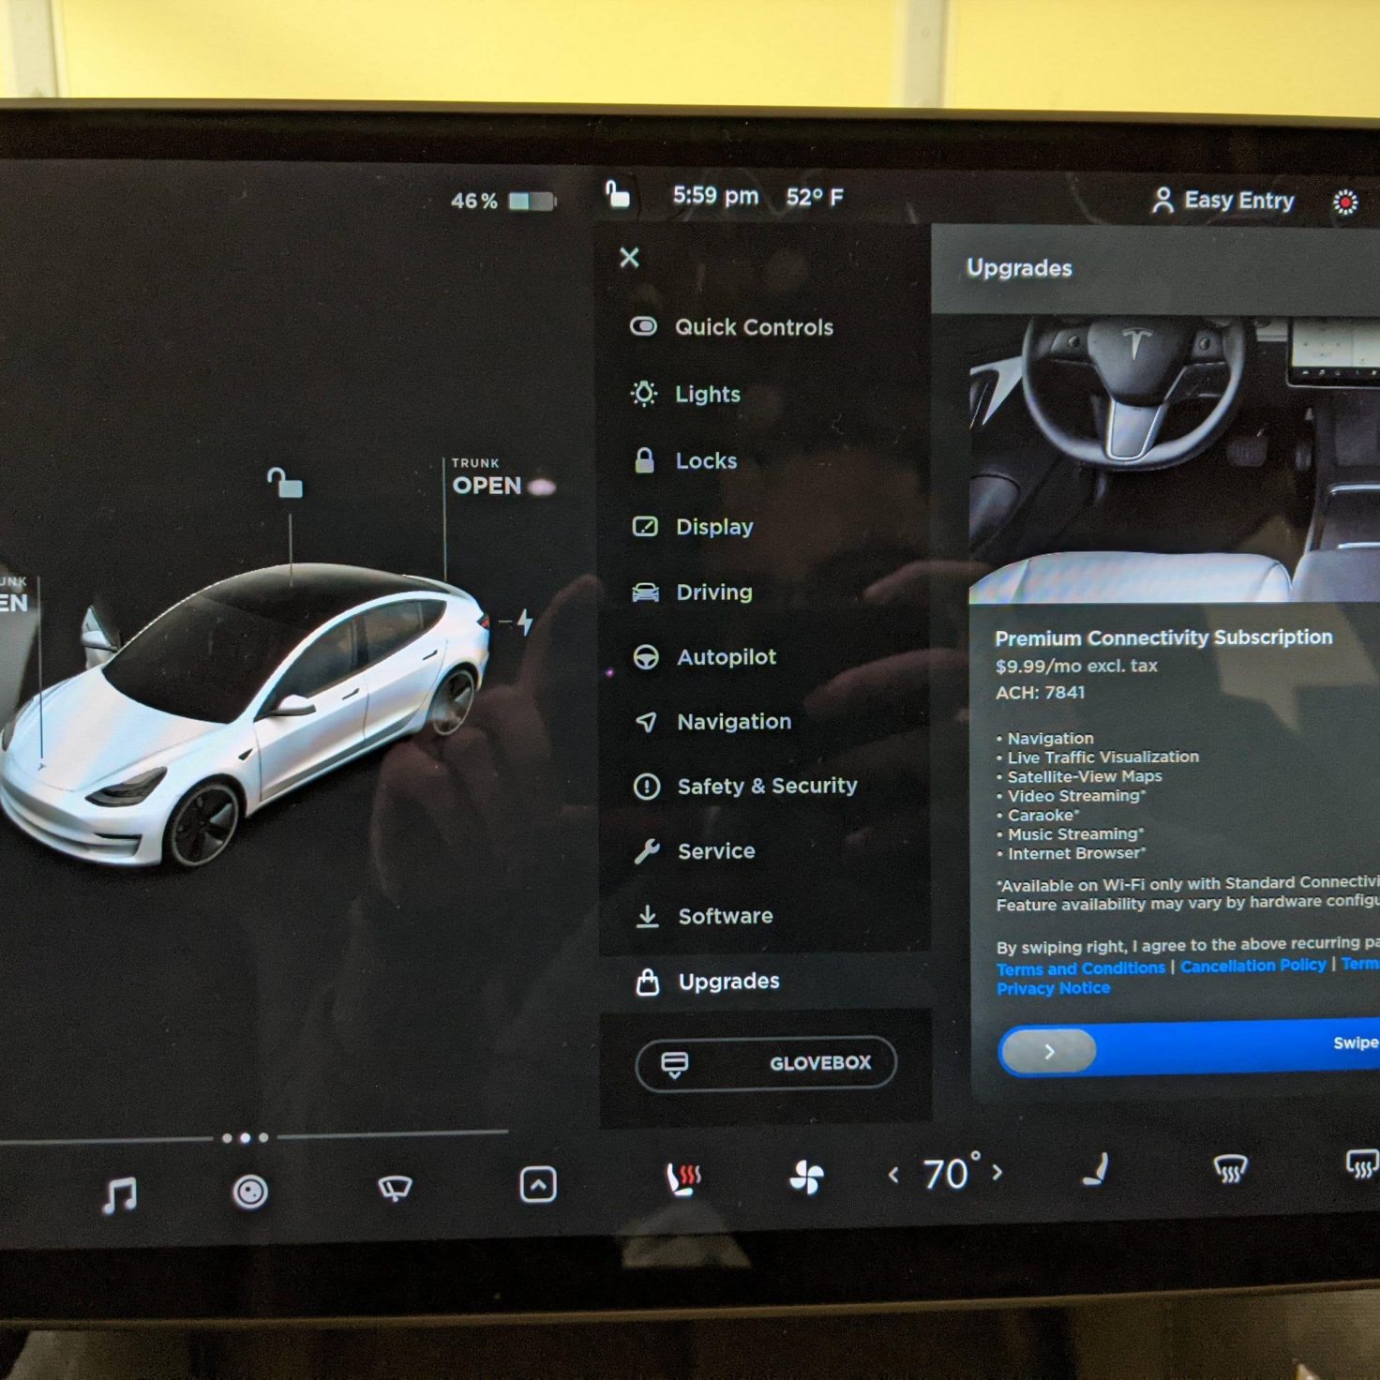Toggle the rear window defrost icon
This screenshot has height=1380, width=1380.
(1362, 1163)
